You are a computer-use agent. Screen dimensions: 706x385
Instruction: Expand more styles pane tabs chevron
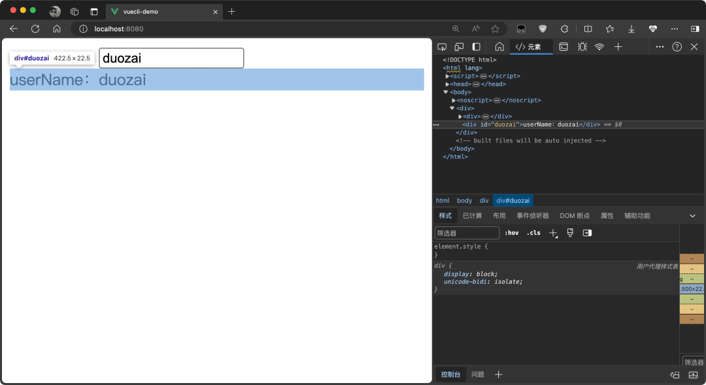coord(692,215)
